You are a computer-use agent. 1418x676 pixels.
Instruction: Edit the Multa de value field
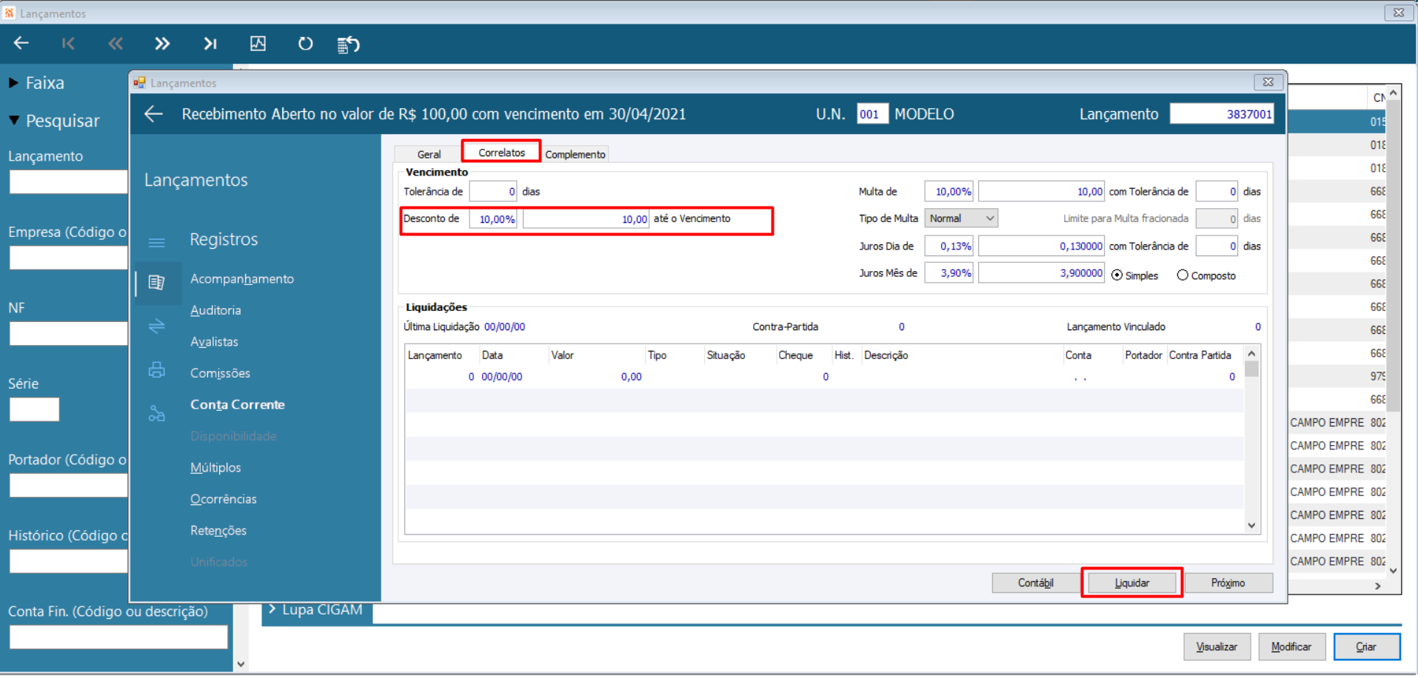pos(1041,191)
